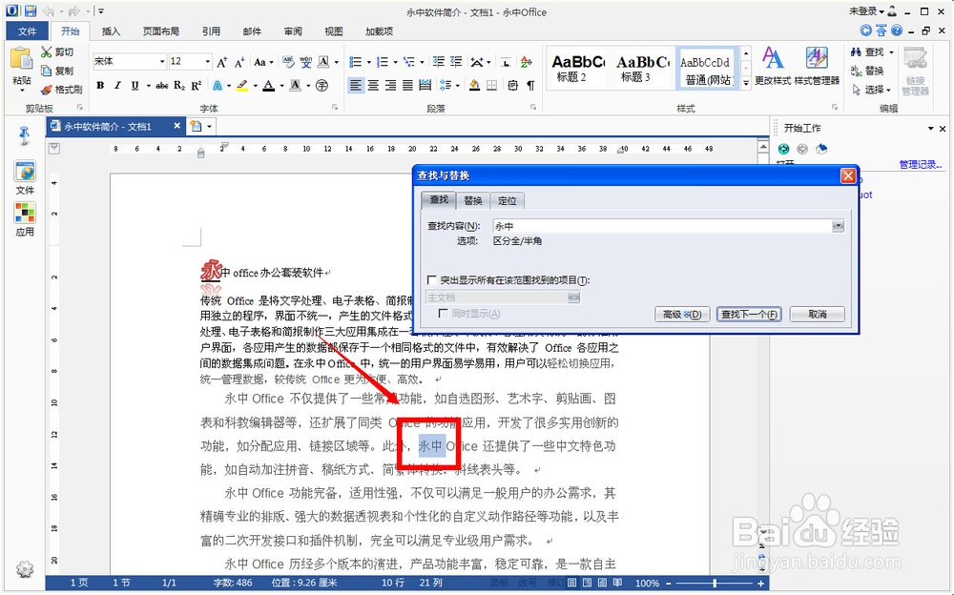The image size is (954, 595).
Task: Click the font color A button
Action: [268, 86]
